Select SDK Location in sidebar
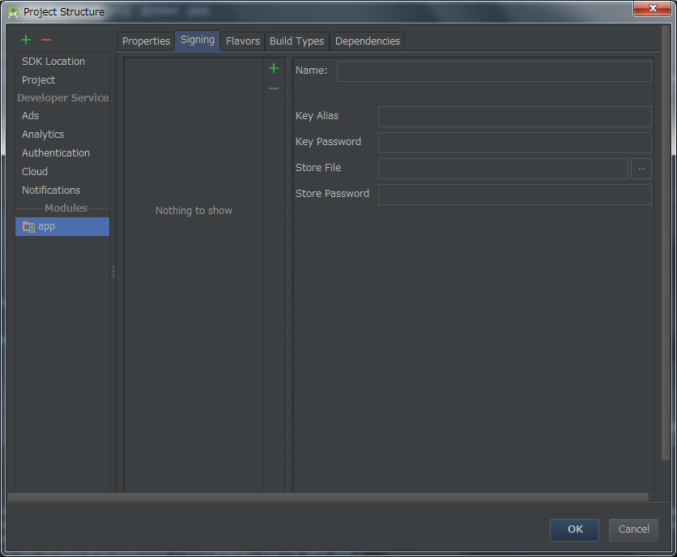677x557 pixels. (x=53, y=62)
